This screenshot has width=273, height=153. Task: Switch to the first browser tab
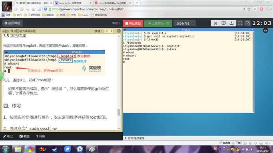tap(34, 3)
